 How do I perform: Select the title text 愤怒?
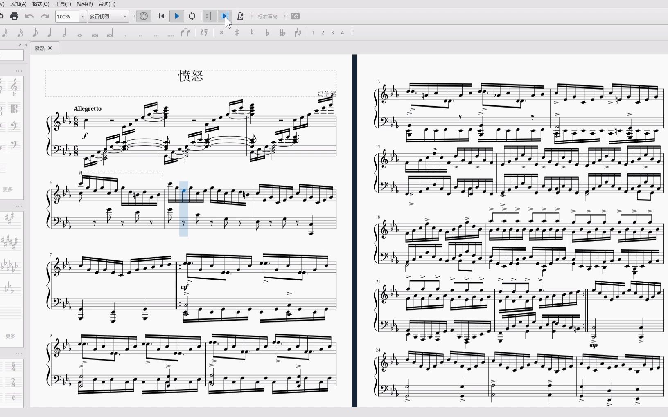click(191, 76)
